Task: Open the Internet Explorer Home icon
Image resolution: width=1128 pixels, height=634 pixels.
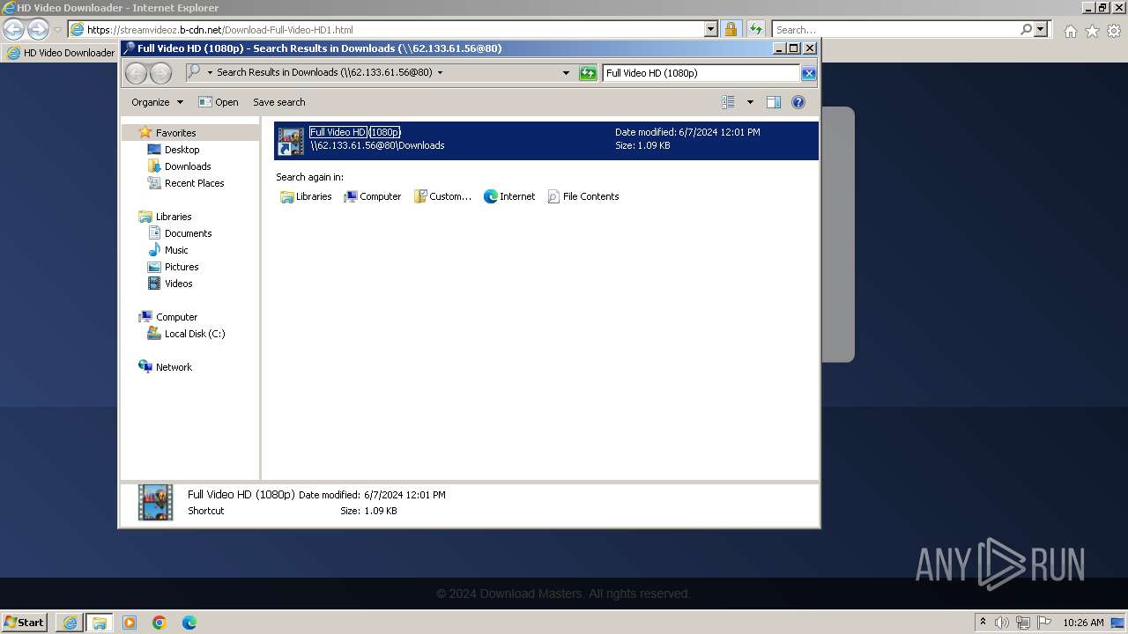Action: pos(1070,31)
